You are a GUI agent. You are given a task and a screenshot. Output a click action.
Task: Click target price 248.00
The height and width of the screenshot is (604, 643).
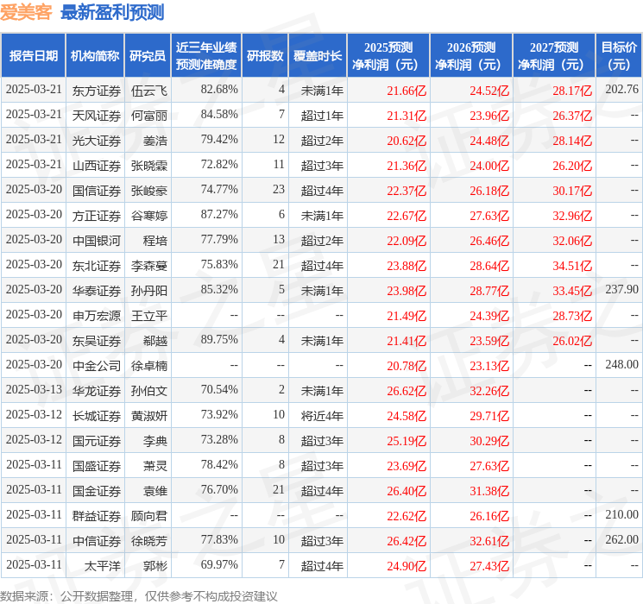pyautogui.click(x=622, y=364)
